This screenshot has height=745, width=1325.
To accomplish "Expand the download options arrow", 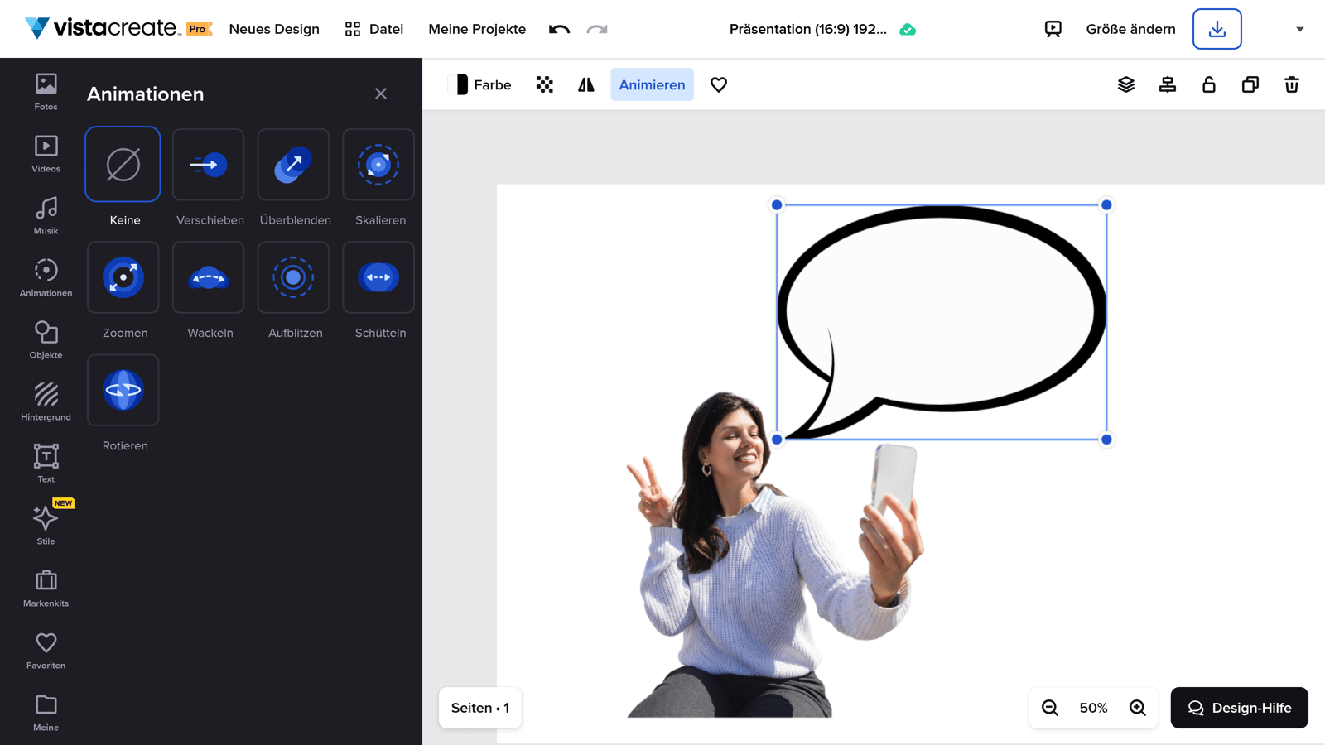I will coord(1300,29).
